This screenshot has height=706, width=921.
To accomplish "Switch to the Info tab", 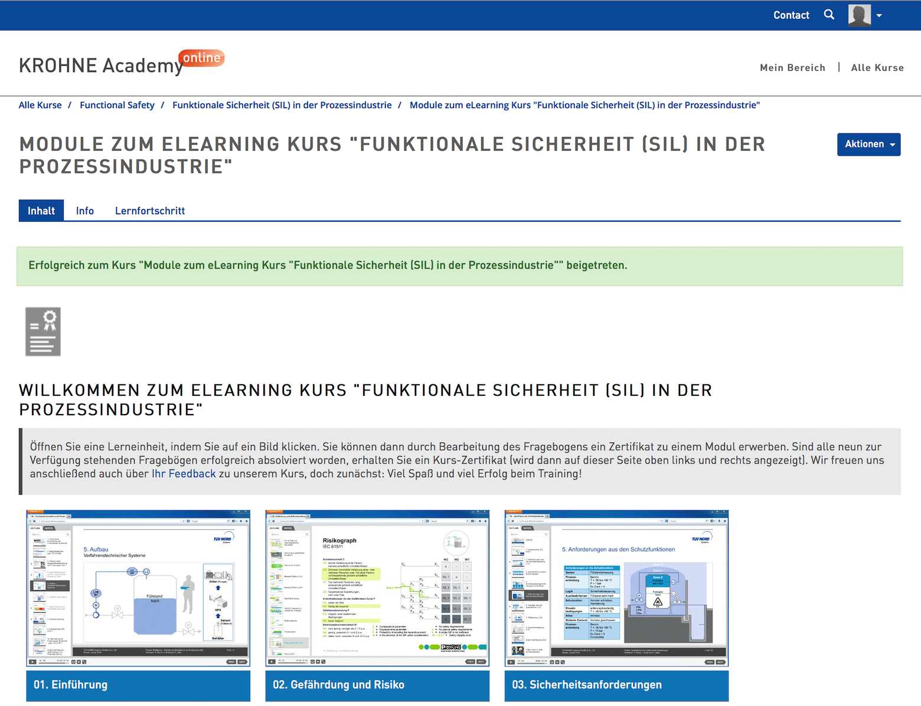I will coord(85,211).
